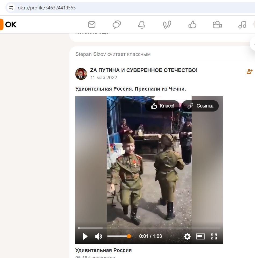Like video with Класс! button
Image resolution: width=255 pixels, height=258 pixels.
(162, 106)
